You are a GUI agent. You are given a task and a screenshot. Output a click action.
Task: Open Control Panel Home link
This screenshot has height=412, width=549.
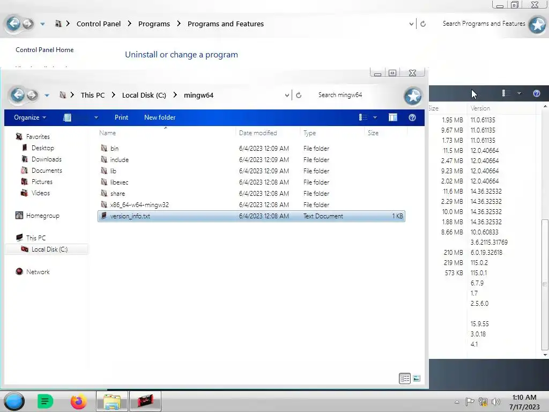click(44, 50)
